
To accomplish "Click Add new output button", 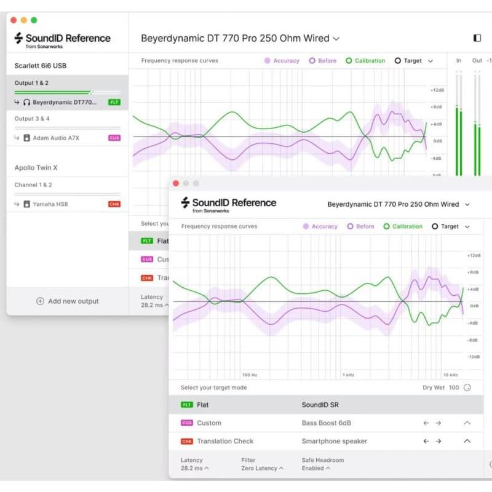I will pyautogui.click(x=68, y=301).
